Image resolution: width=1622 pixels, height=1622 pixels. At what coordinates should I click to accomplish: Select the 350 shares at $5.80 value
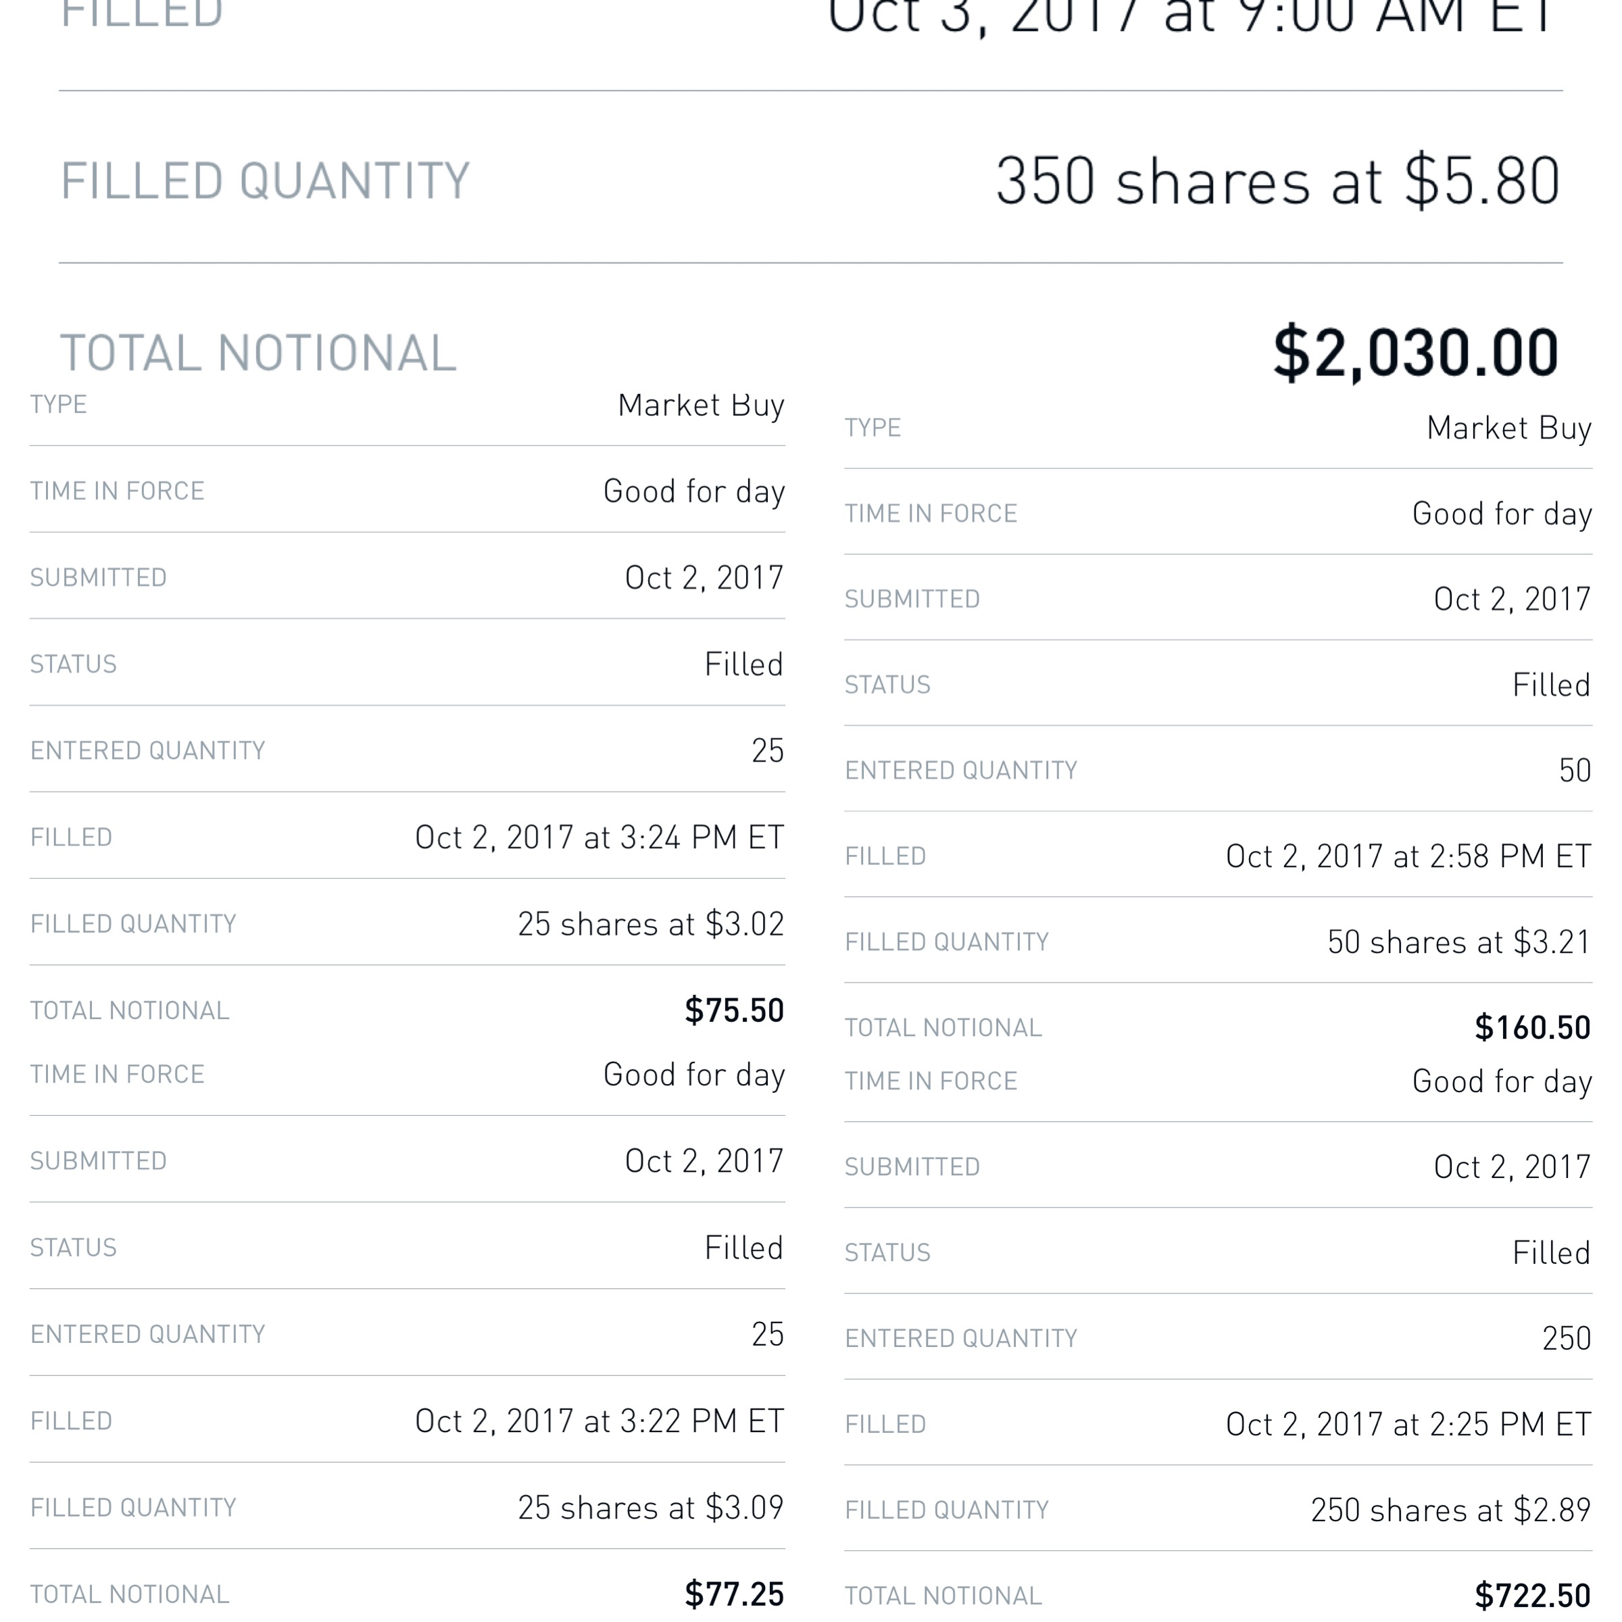click(x=1277, y=181)
